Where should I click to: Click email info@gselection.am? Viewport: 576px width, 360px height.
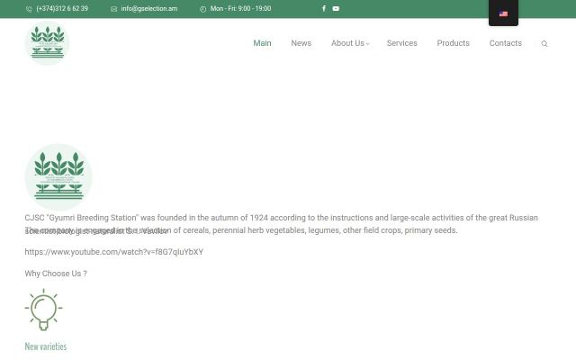click(149, 8)
